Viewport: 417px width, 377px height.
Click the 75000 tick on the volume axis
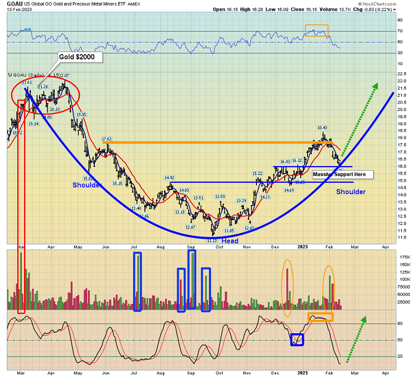(x=404, y=287)
